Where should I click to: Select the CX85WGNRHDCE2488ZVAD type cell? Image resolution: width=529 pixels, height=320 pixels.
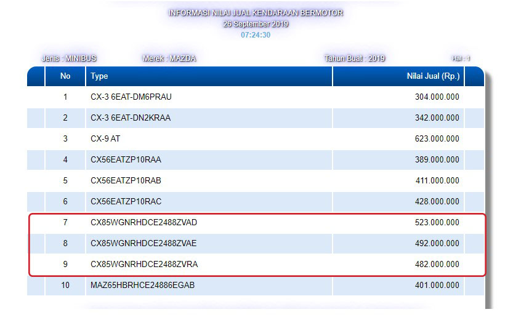144,223
